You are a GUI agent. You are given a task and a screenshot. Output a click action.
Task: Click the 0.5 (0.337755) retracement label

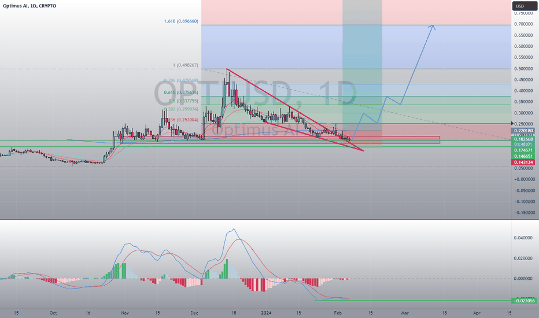click(183, 101)
